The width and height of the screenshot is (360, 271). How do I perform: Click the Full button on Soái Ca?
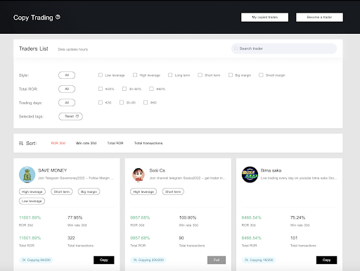217,260
